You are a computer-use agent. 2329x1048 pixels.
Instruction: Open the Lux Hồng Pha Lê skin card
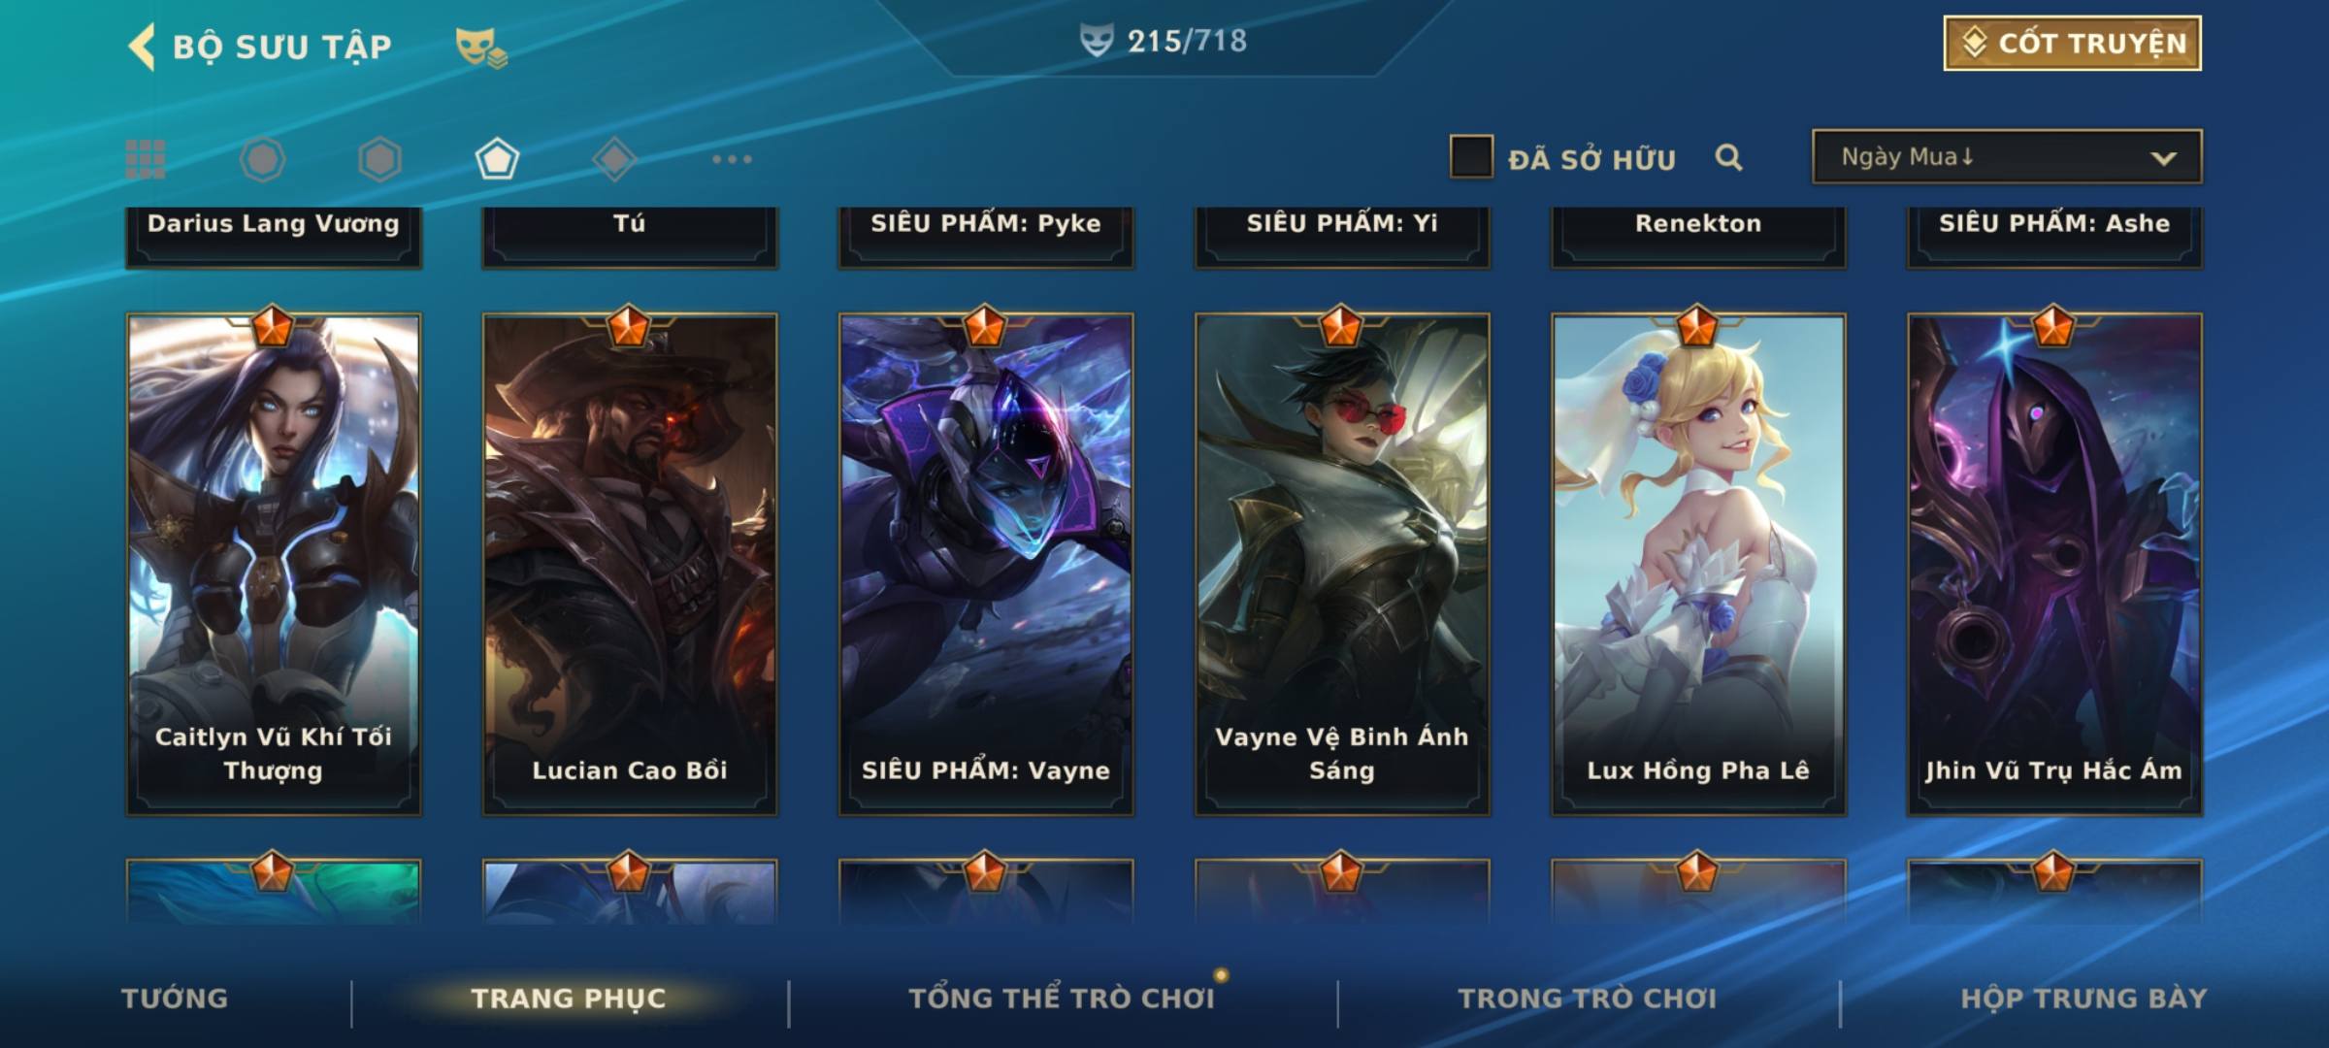1698,564
